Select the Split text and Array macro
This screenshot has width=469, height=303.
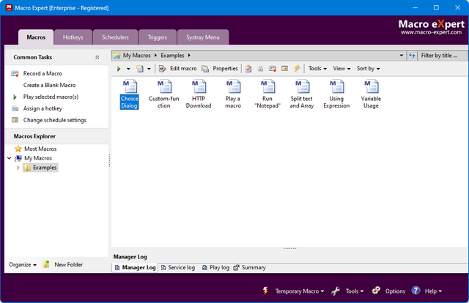pyautogui.click(x=302, y=94)
